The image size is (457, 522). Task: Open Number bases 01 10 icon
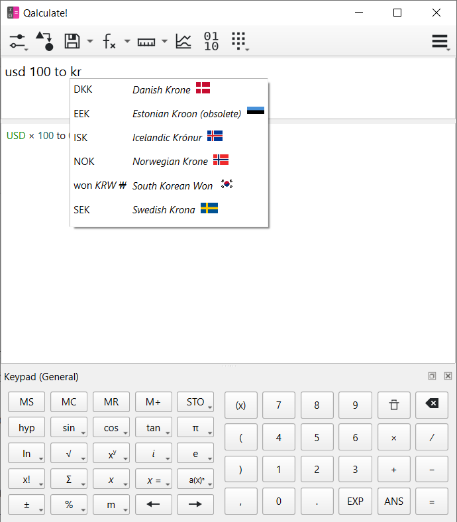(x=211, y=41)
